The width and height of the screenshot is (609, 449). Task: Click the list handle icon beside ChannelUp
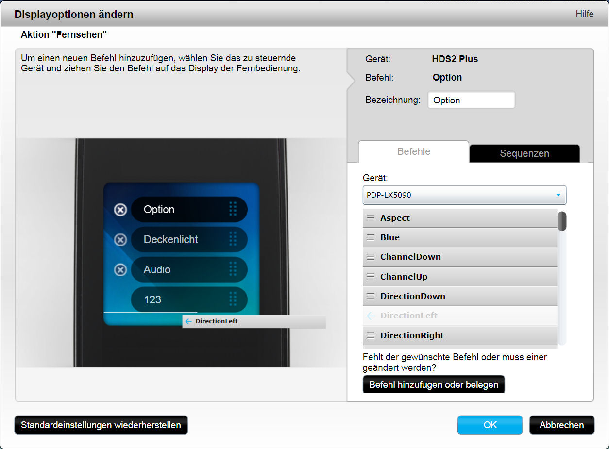371,277
